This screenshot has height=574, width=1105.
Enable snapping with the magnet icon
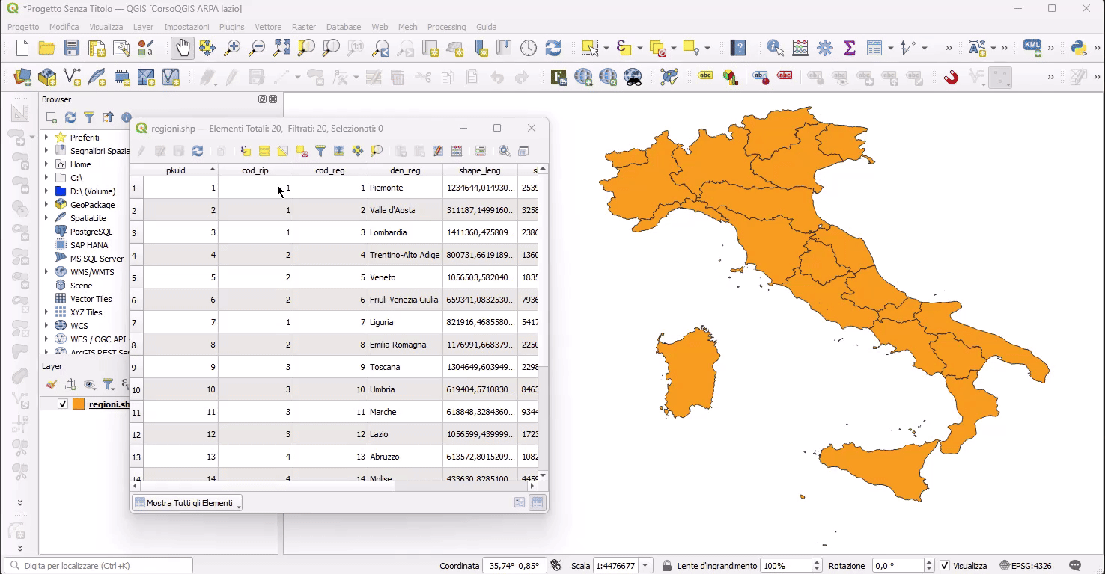click(x=951, y=77)
